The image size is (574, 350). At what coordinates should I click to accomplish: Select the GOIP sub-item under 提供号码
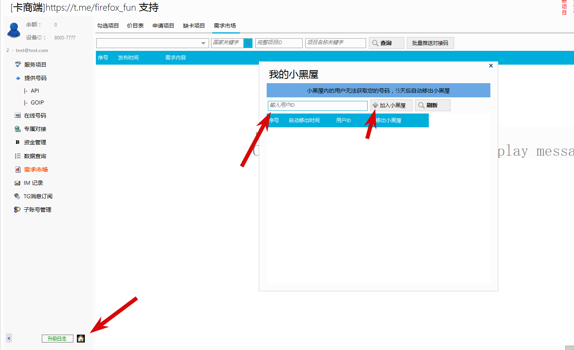coord(37,102)
